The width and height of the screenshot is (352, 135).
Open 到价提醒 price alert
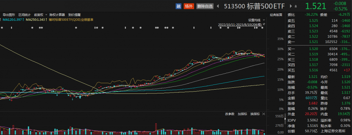pos(74,15)
